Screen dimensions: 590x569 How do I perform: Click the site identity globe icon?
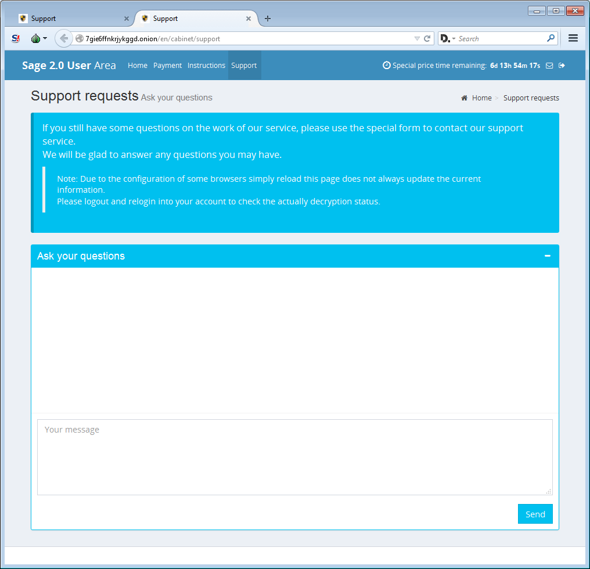tap(80, 39)
